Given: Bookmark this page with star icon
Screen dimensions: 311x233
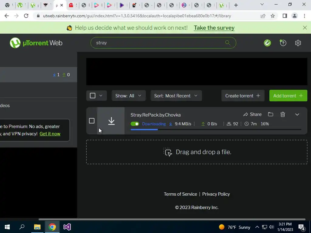Looking at the screenshot, I should point(273,16).
